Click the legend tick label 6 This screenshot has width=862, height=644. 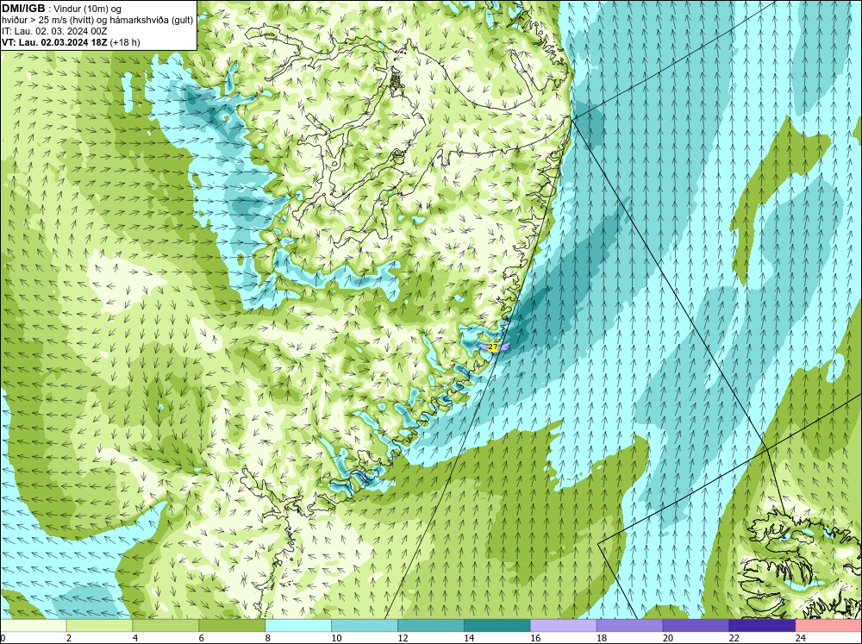coord(202,638)
